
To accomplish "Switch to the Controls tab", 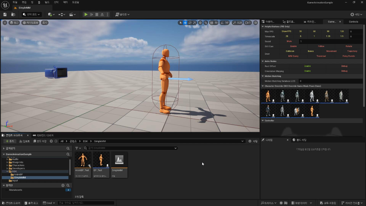I will click(353, 22).
